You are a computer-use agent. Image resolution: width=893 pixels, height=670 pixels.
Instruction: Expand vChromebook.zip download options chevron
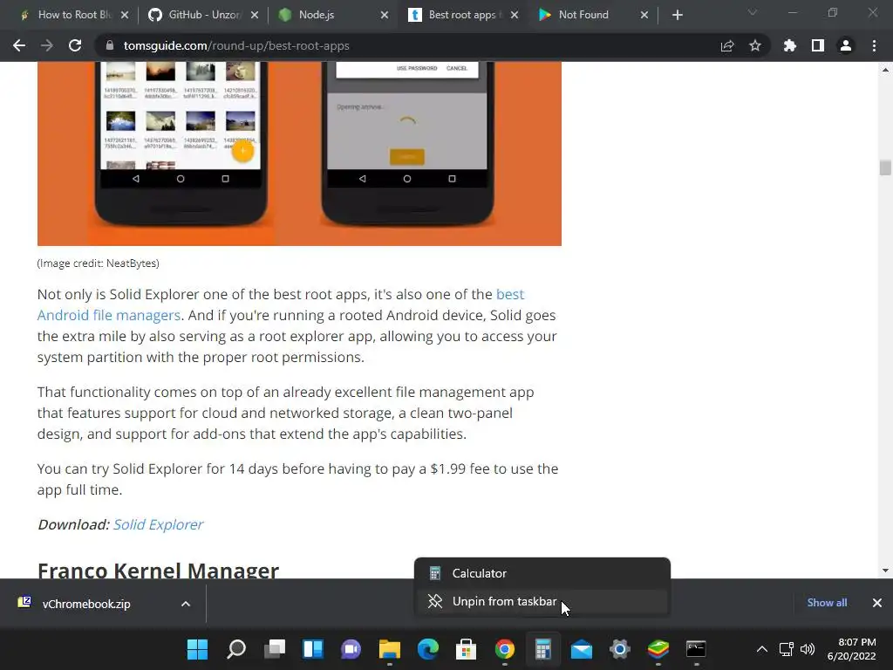coord(186,604)
